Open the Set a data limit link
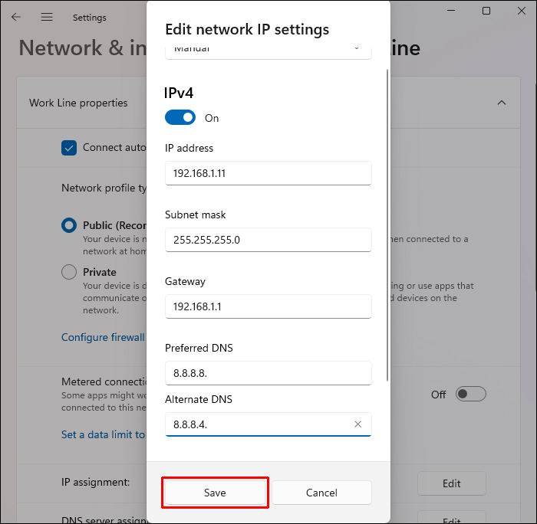This screenshot has width=537, height=524. 103,434
